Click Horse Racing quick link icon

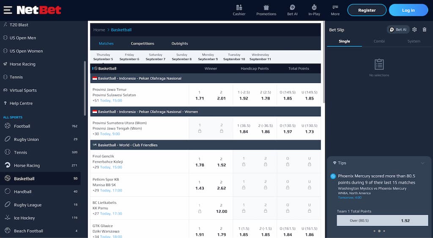5,64
